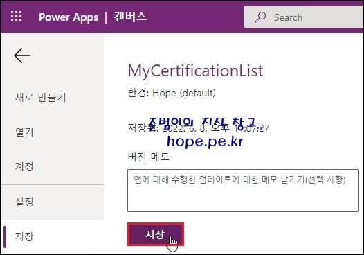364x255 pixels.
Task: Click into the 버전 메모 text box
Action: coord(243,191)
